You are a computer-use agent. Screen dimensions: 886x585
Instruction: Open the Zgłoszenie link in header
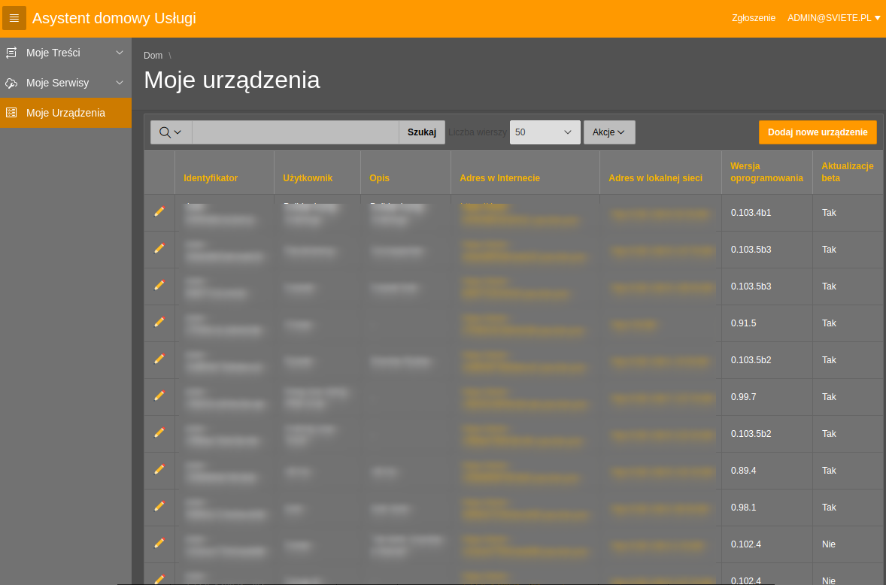[x=753, y=17]
